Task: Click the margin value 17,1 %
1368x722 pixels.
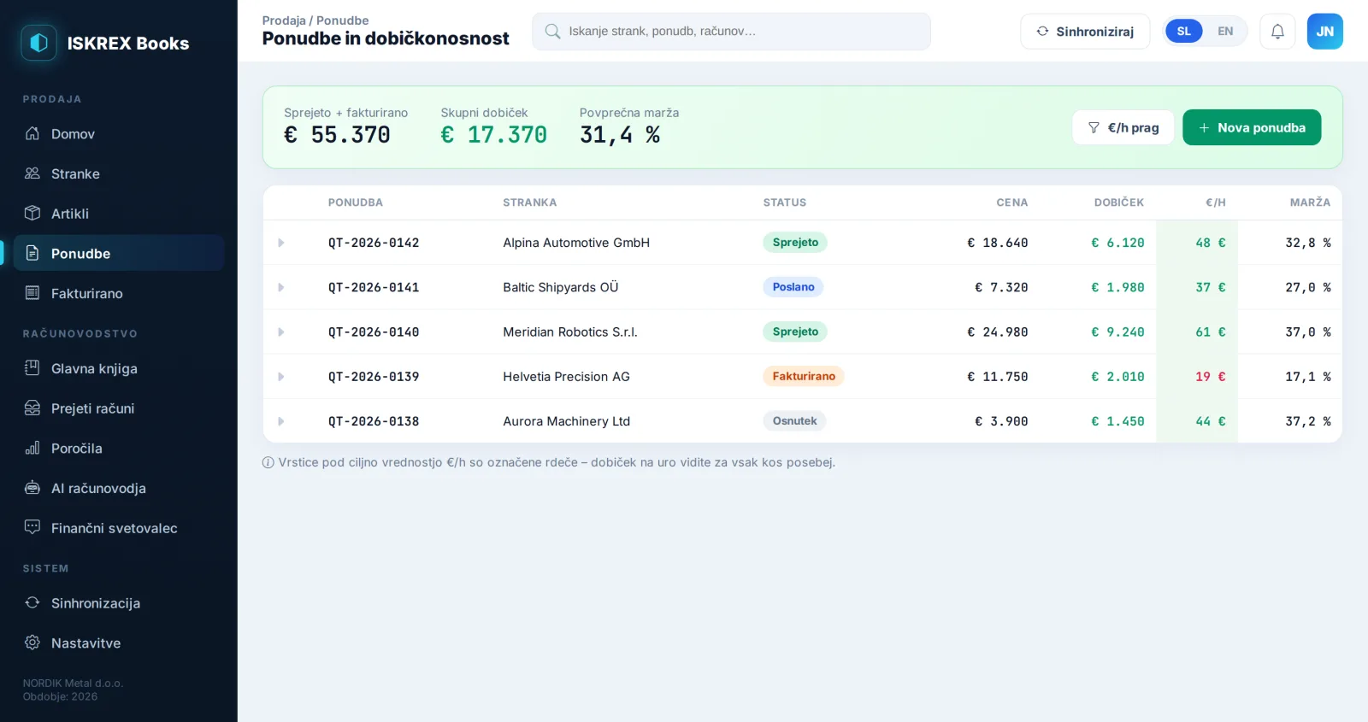Action: 1308,377
